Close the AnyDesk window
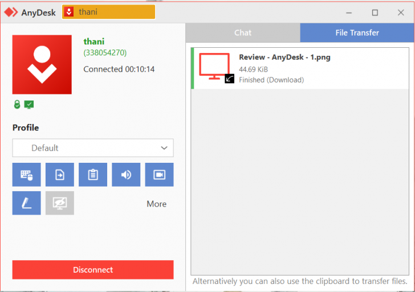The height and width of the screenshot is (292, 415). click(x=401, y=13)
